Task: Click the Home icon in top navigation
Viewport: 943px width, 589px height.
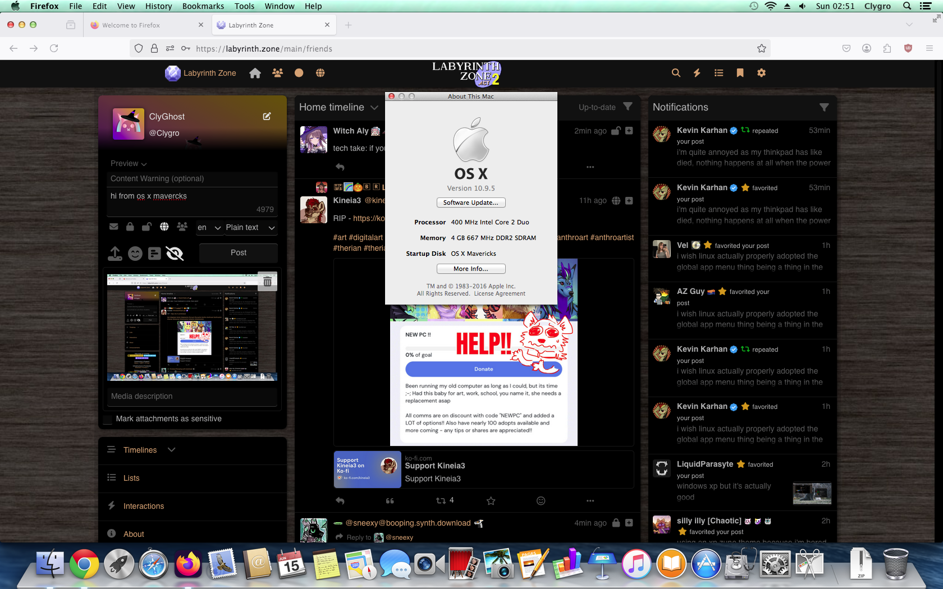Action: click(x=255, y=73)
